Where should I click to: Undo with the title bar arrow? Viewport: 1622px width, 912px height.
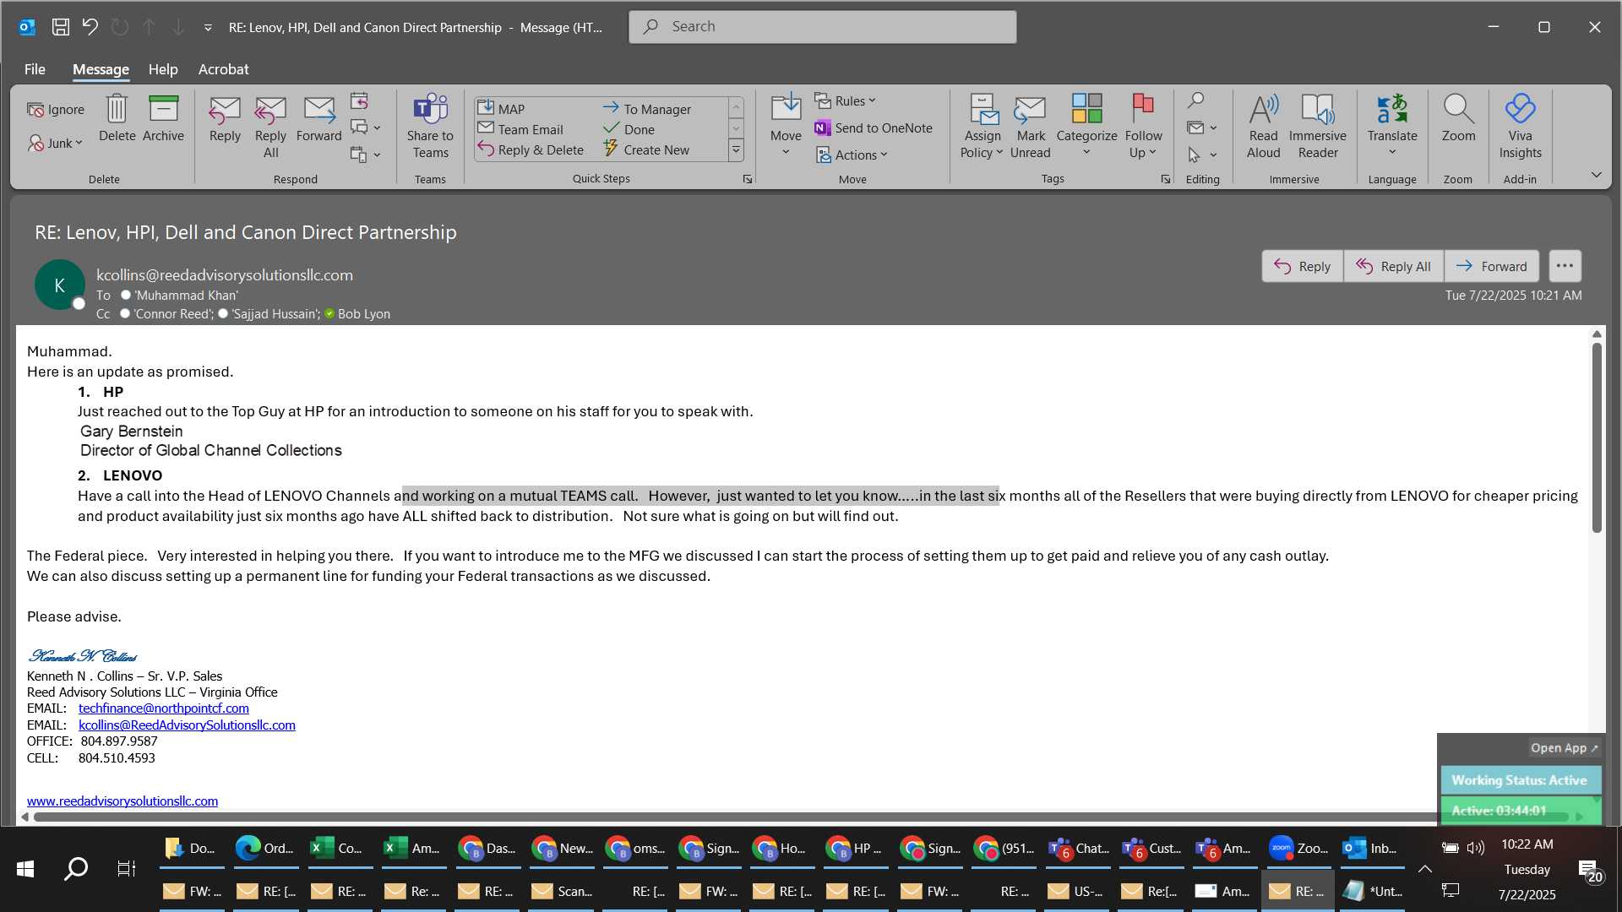tap(90, 27)
